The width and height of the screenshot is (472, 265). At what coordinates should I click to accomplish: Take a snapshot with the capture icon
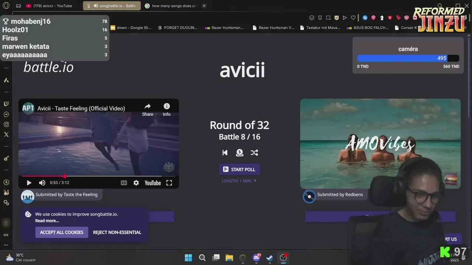click(x=328, y=18)
